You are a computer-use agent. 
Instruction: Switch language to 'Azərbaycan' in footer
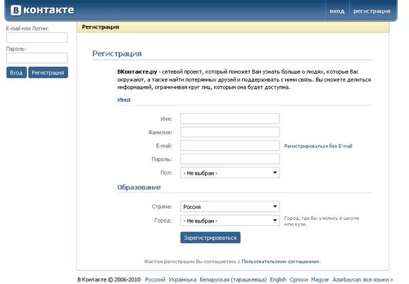click(x=346, y=279)
